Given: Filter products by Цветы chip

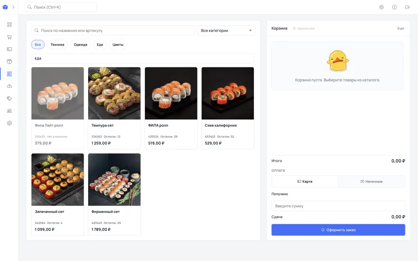Looking at the screenshot, I should tap(118, 44).
